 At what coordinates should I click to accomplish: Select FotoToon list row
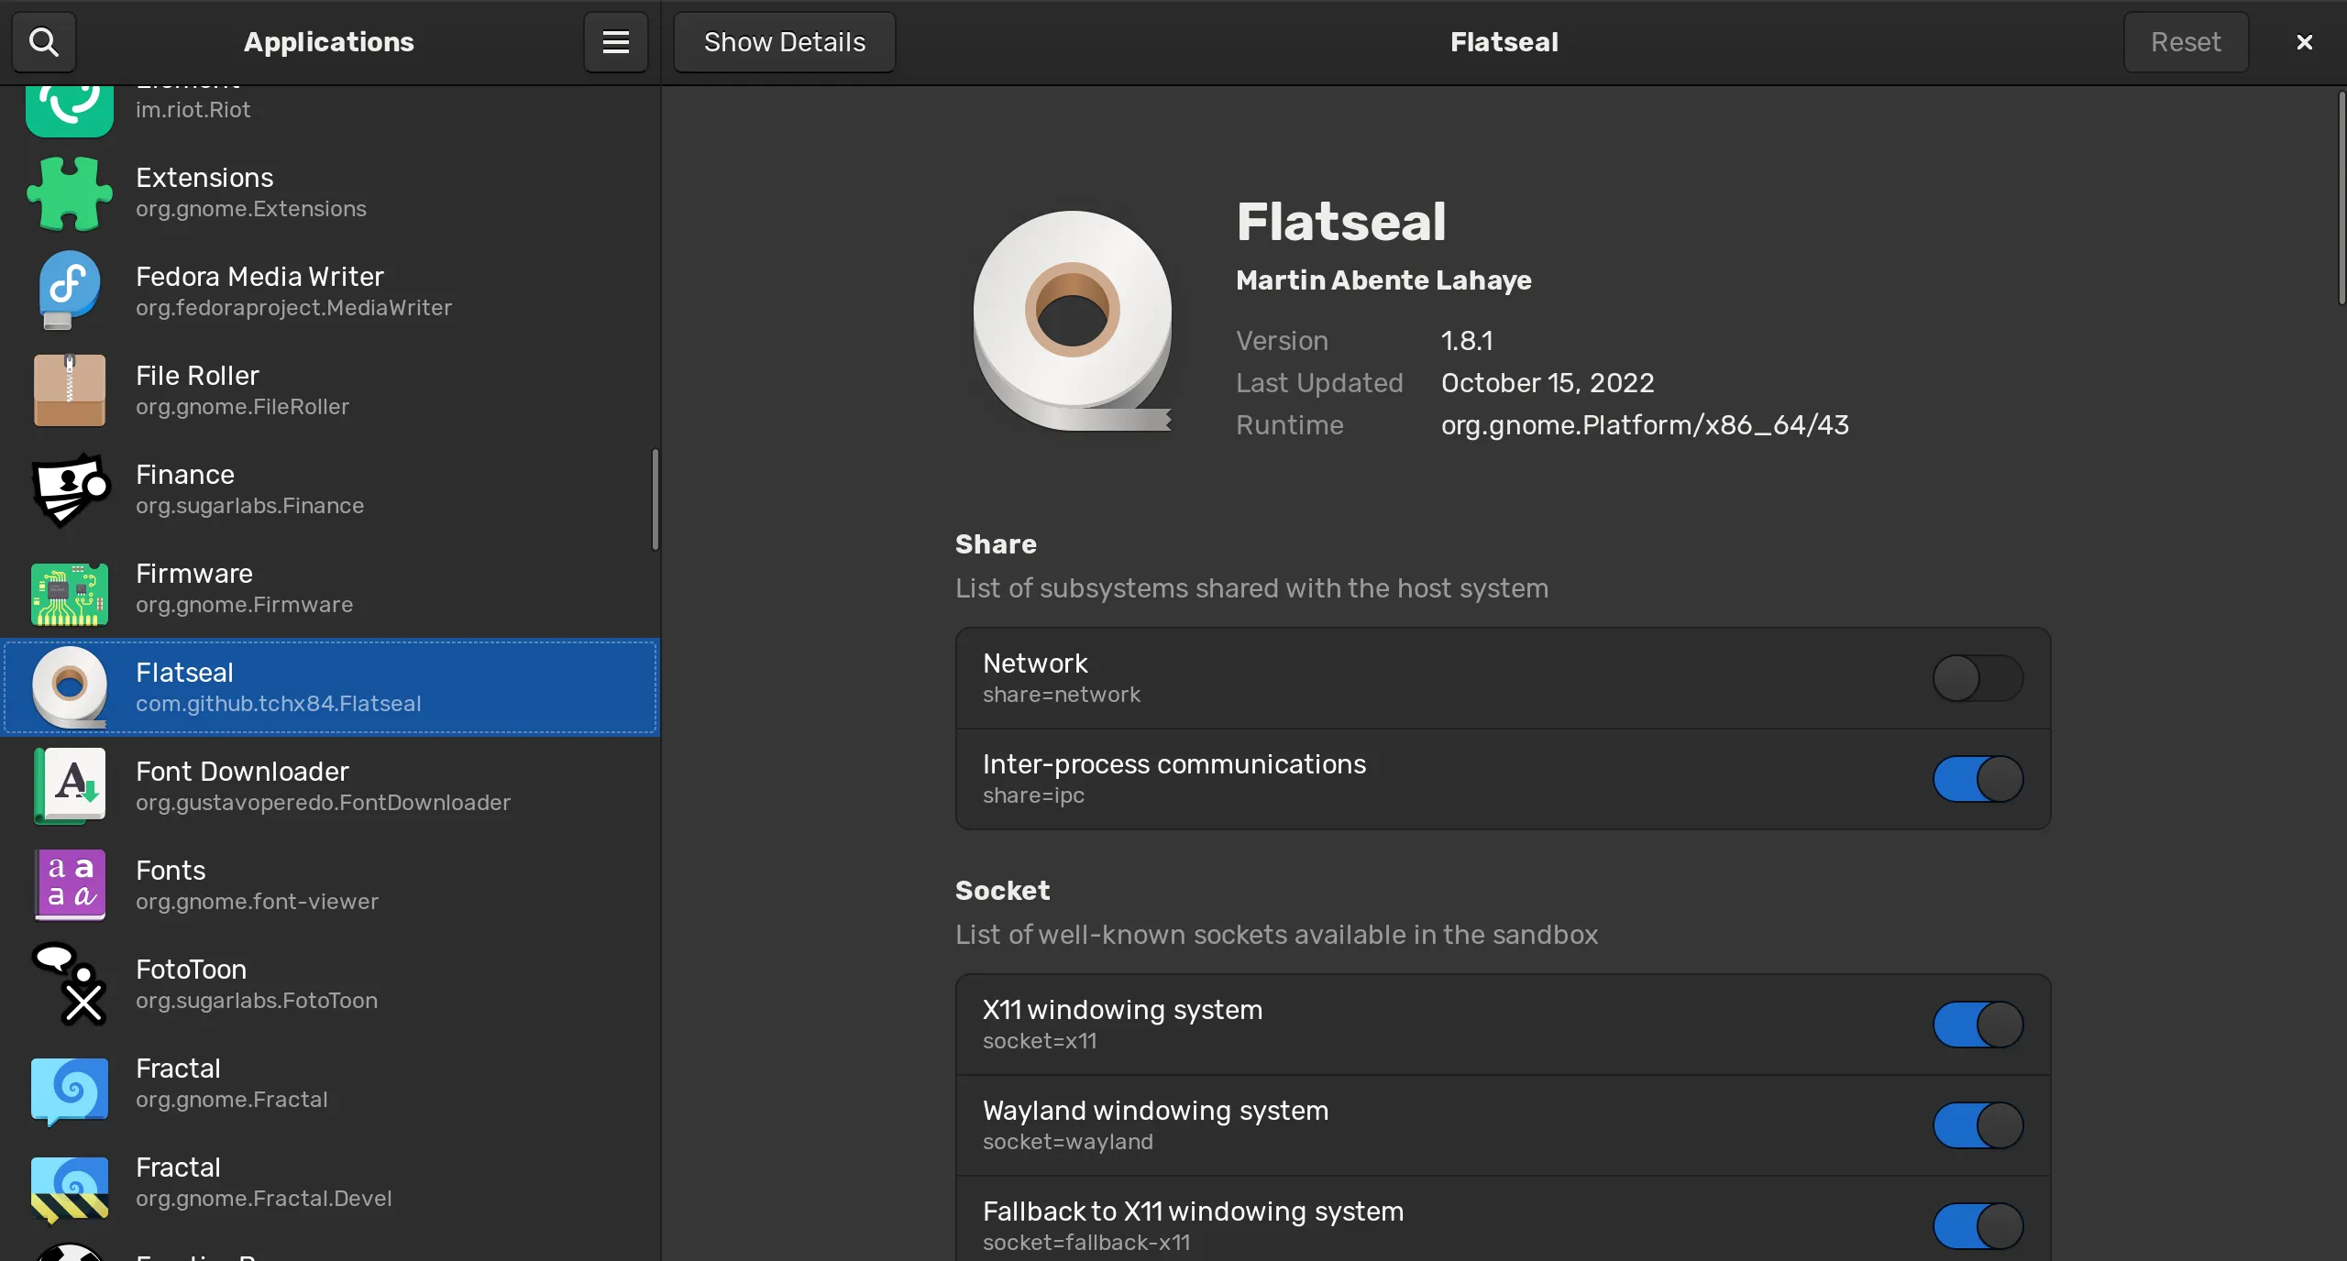coord(330,984)
